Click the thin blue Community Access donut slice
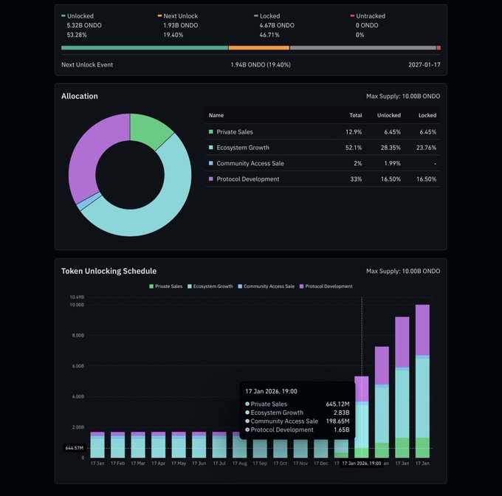502x496 pixels. coord(89,202)
